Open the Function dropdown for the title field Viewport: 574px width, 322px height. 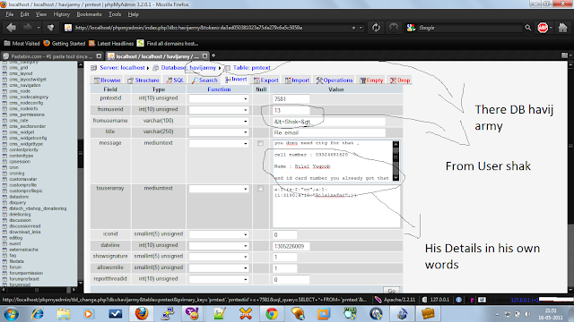(219, 132)
